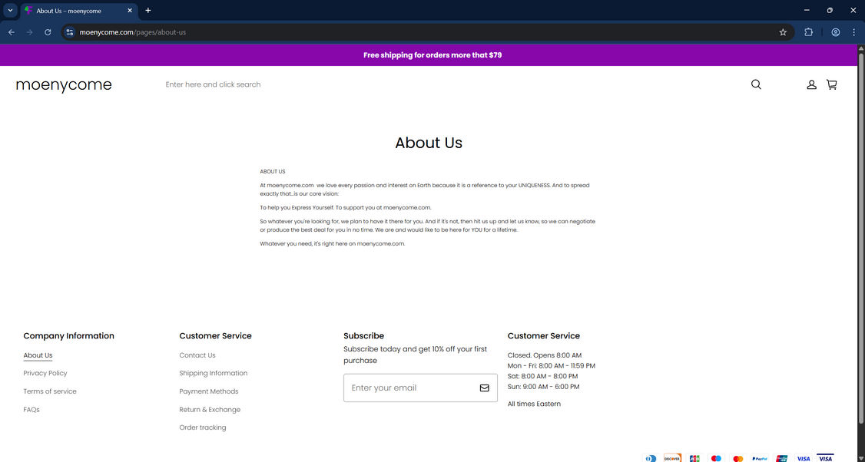Screen dimensions: 865x462
Task: Open the shopping cart icon
Action: click(x=831, y=84)
